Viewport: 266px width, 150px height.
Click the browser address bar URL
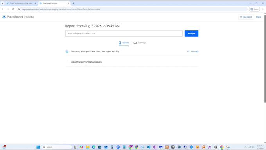coord(61,9)
